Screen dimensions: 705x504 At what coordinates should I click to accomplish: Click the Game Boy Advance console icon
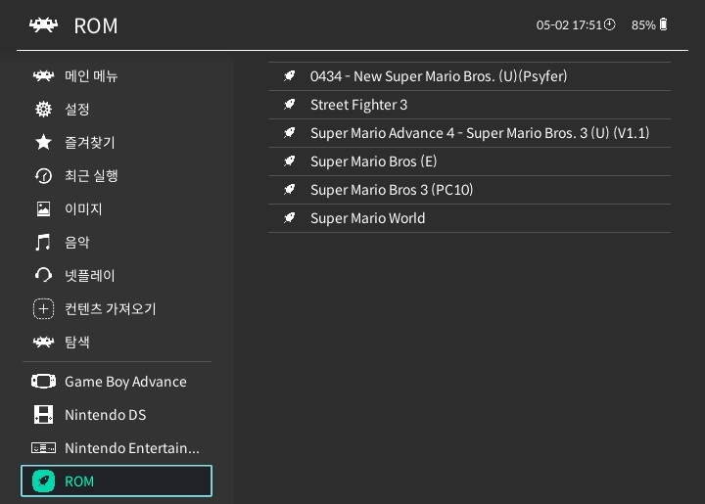(44, 382)
